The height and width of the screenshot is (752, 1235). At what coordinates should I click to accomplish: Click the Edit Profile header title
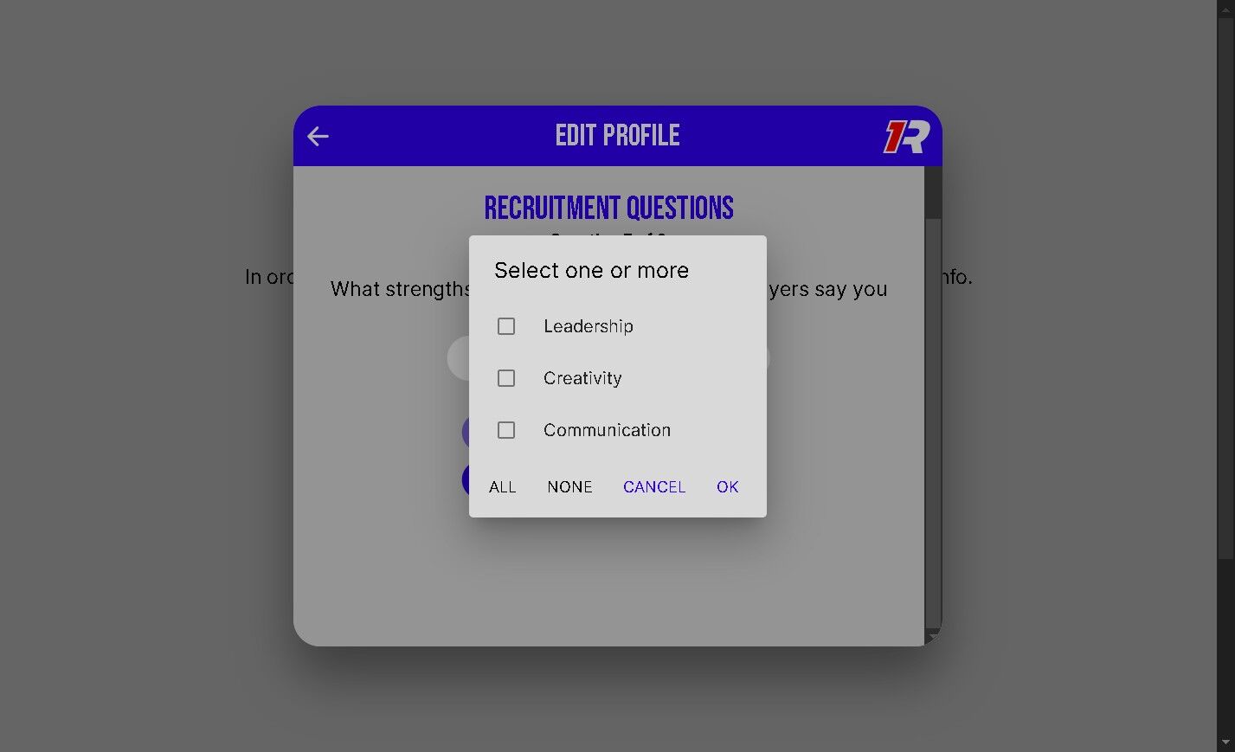pyautogui.click(x=617, y=136)
